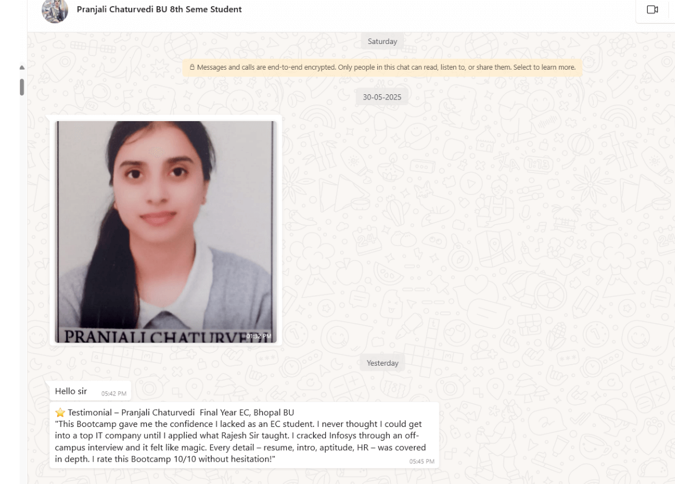
Task: Click the scrollbar up arrow
Action: (x=22, y=67)
